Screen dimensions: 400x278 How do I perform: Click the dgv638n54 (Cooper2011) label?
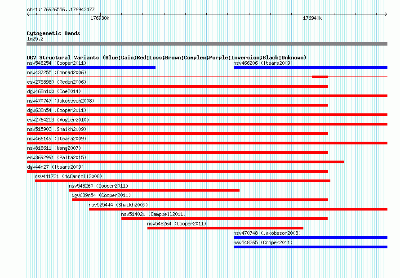pos(57,110)
